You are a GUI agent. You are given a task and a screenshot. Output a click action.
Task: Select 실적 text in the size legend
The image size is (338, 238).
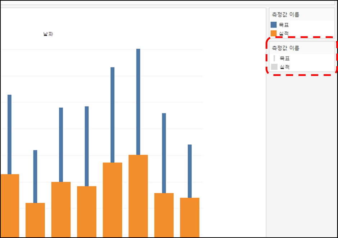(x=284, y=67)
